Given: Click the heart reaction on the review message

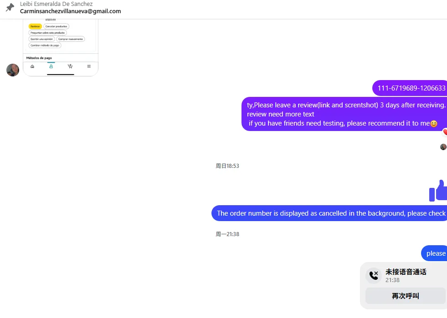Looking at the screenshot, I should coord(445,132).
